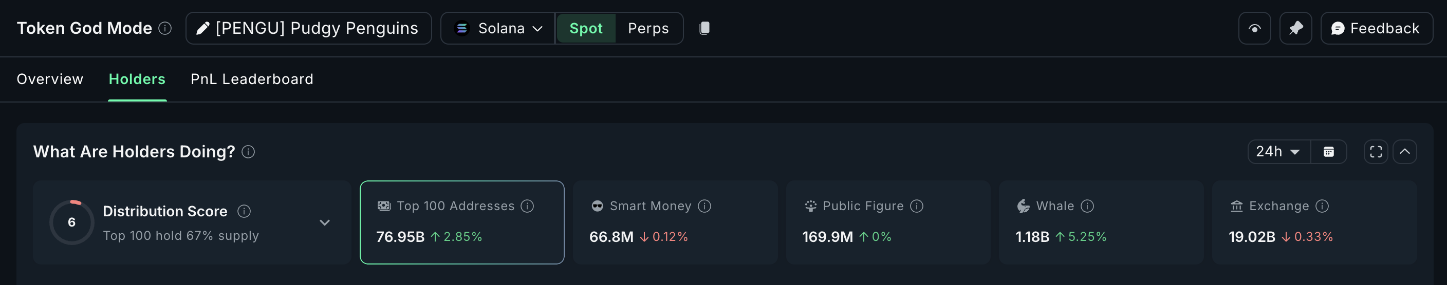1447x285 pixels.
Task: Click the Whale info icon
Action: point(1087,206)
